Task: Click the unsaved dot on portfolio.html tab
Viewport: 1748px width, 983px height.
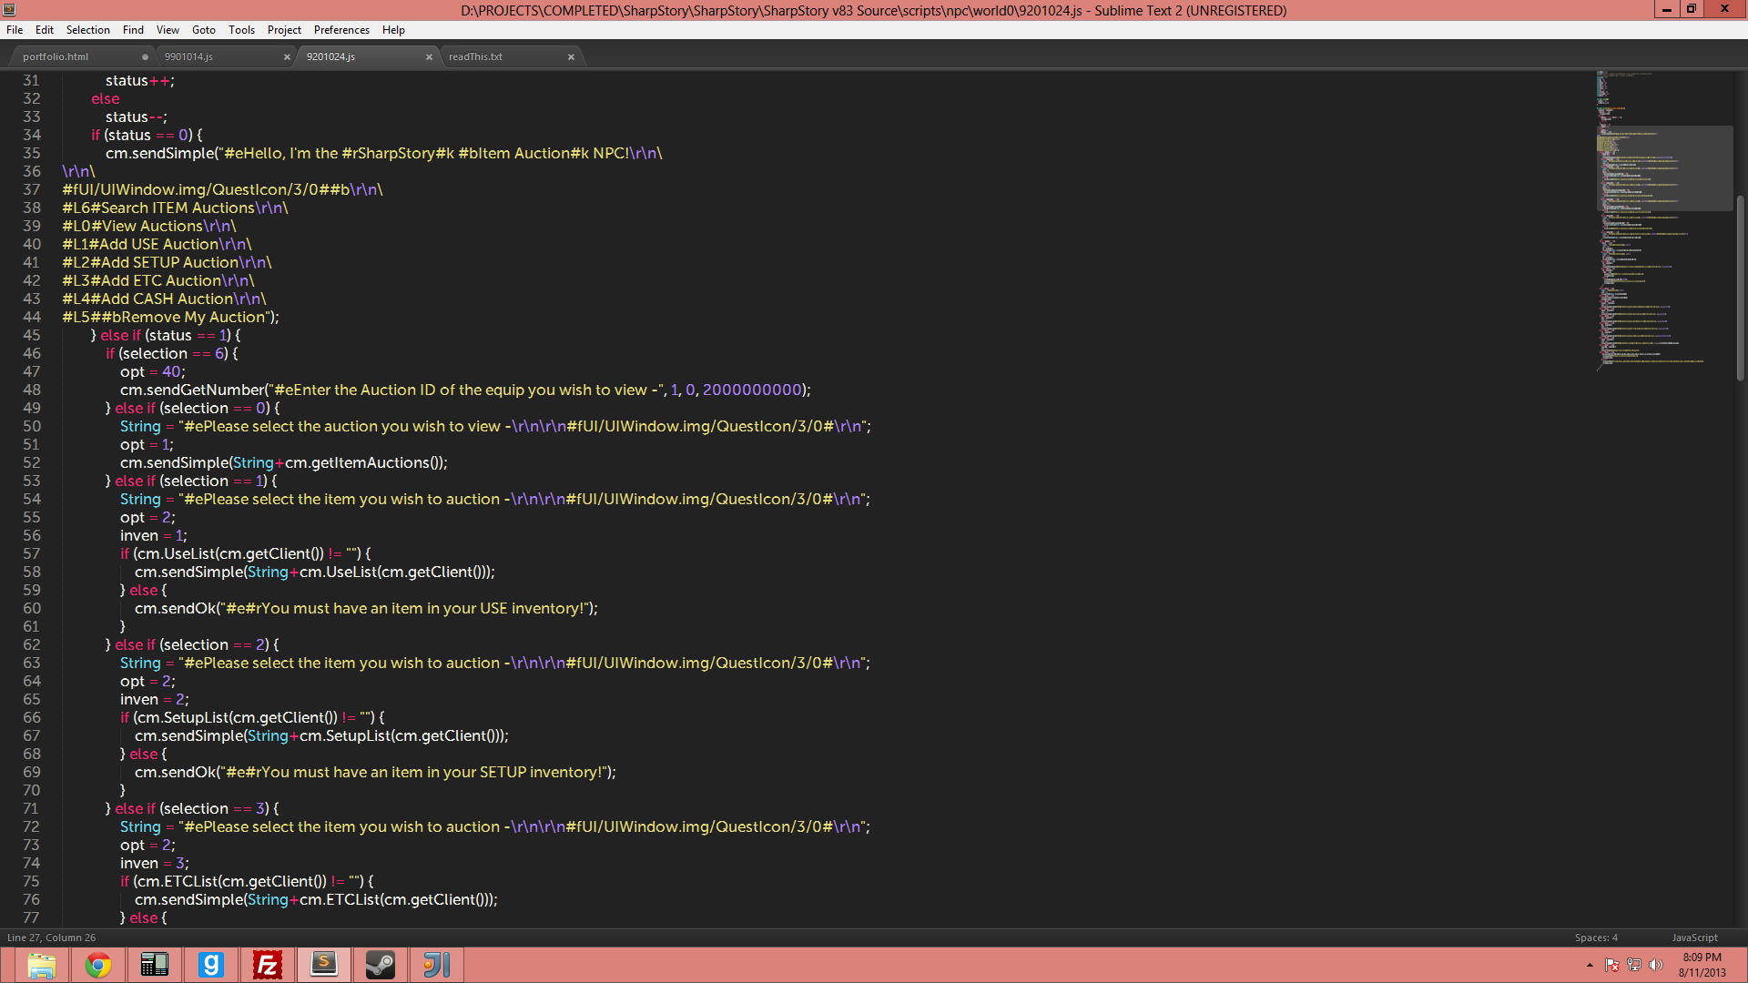Action: 145,56
